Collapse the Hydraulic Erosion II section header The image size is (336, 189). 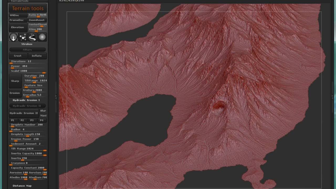coord(27,106)
